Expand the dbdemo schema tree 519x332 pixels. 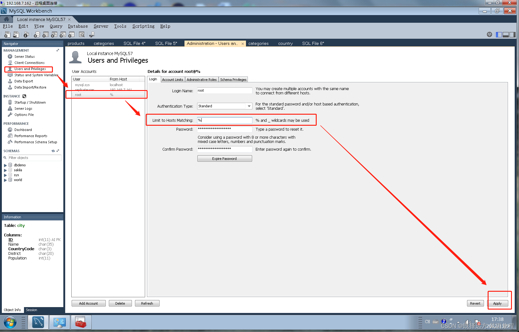pyautogui.click(x=5, y=165)
